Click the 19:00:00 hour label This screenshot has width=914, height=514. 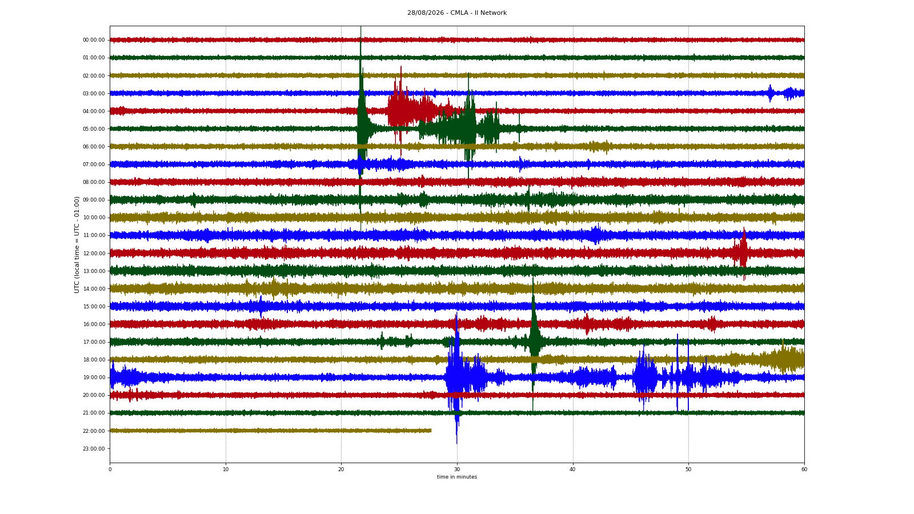click(x=94, y=378)
